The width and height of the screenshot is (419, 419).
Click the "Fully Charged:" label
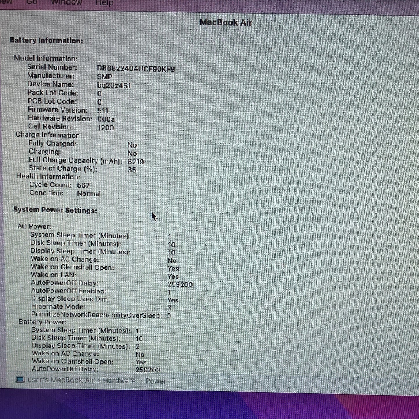(52, 143)
